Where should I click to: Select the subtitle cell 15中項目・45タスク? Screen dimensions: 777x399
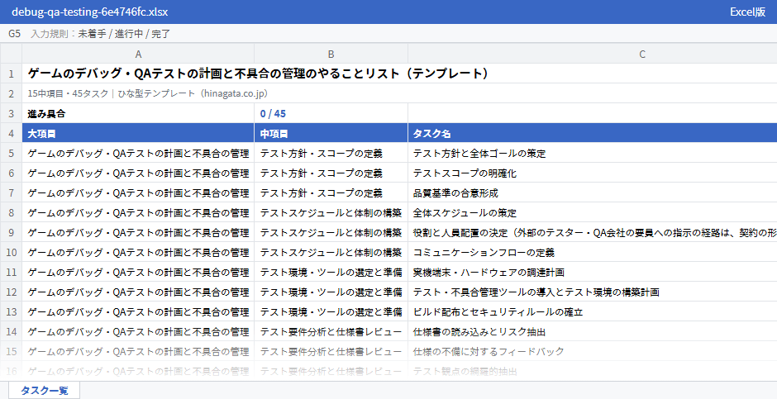[399, 93]
